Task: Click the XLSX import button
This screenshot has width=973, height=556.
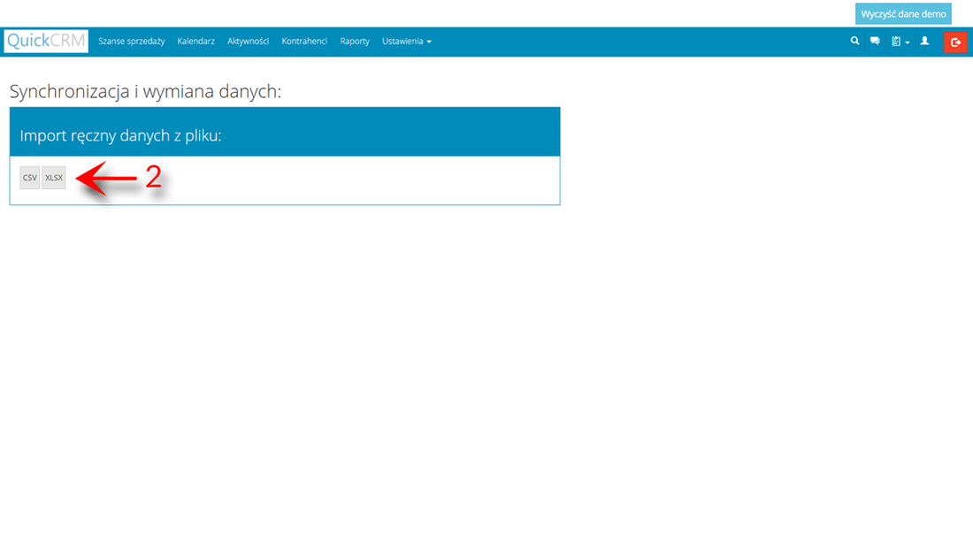Action: click(53, 178)
